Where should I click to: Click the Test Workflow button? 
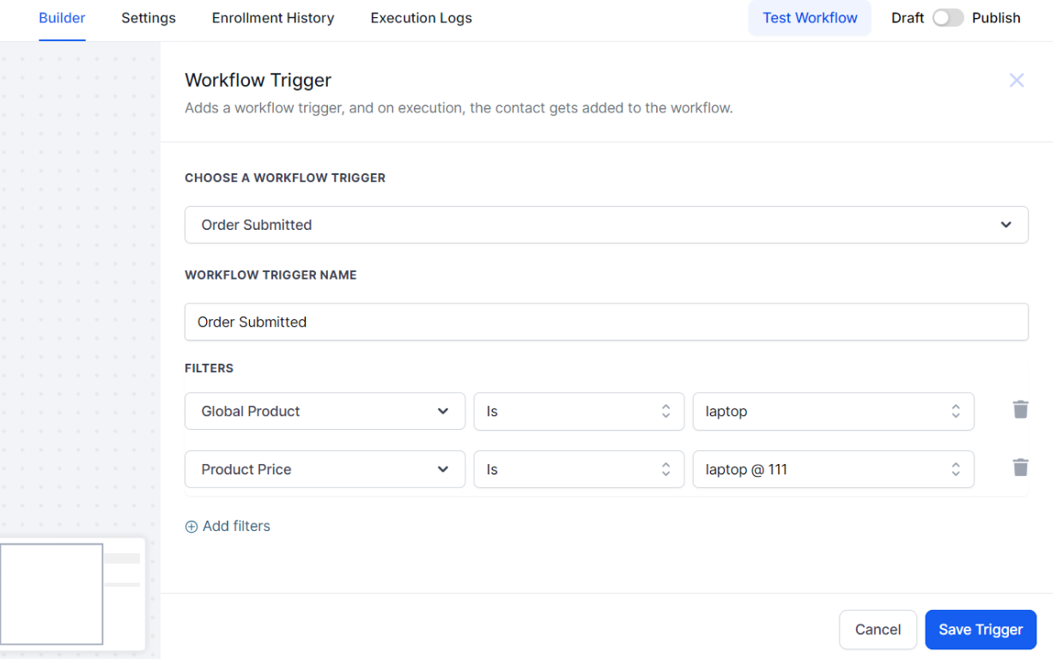tap(810, 18)
